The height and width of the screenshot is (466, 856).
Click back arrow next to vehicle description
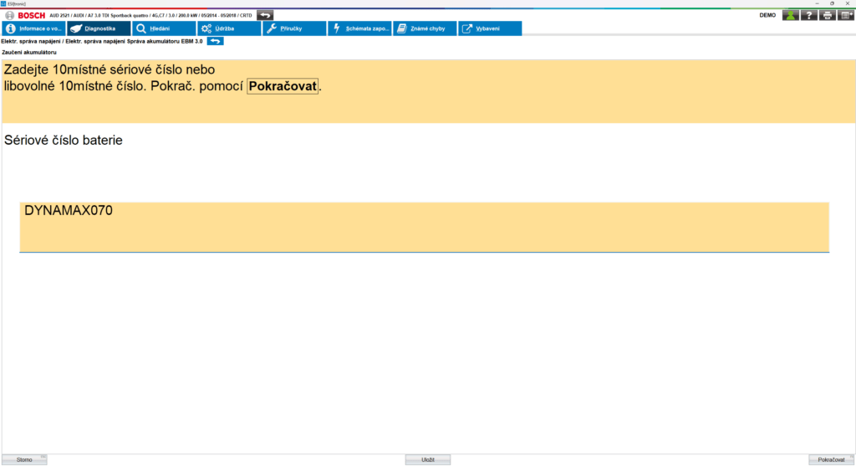coord(265,15)
